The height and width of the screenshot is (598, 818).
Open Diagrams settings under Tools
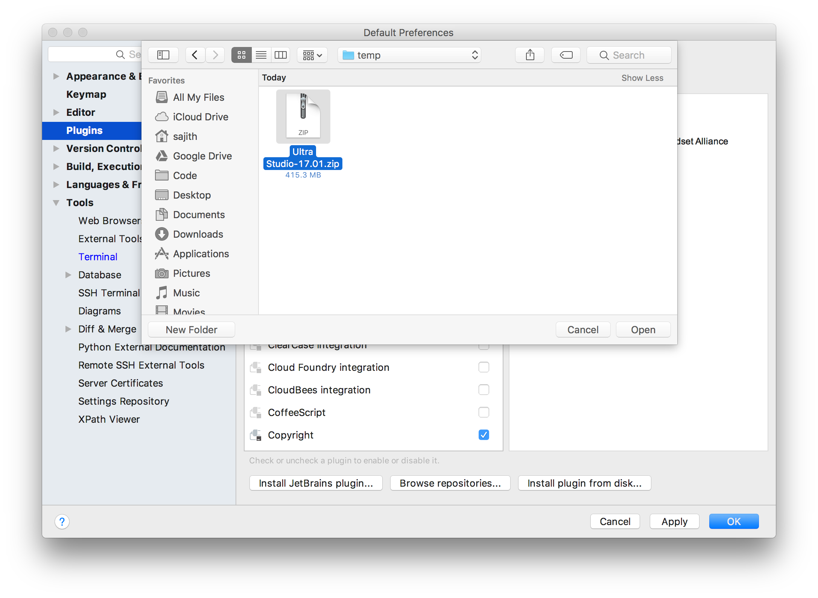point(100,311)
